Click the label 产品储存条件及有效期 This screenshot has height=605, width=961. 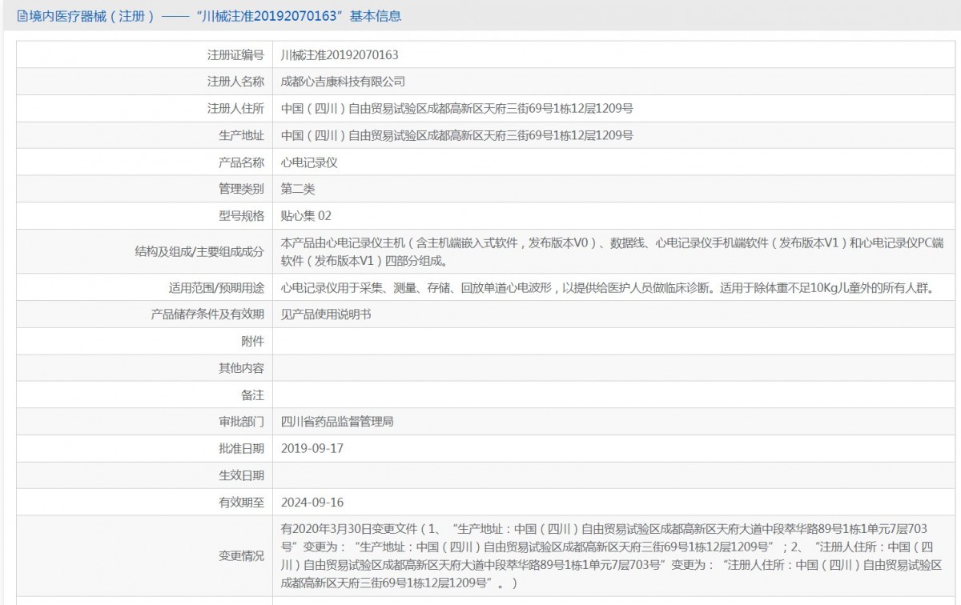coord(207,315)
